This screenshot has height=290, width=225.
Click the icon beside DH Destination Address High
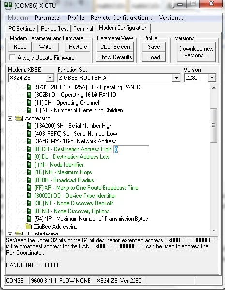[29, 149]
